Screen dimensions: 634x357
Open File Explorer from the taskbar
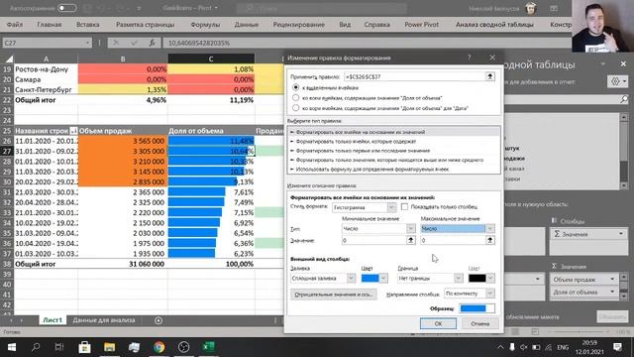(x=109, y=347)
